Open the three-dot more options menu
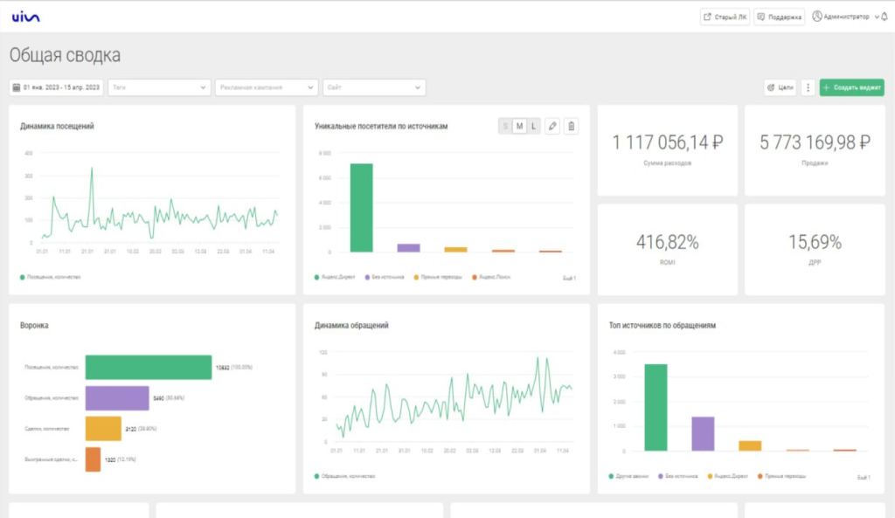The height and width of the screenshot is (518, 895). pos(808,87)
